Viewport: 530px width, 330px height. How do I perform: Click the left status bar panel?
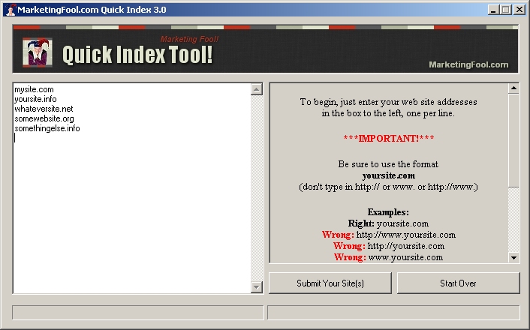pos(138,313)
